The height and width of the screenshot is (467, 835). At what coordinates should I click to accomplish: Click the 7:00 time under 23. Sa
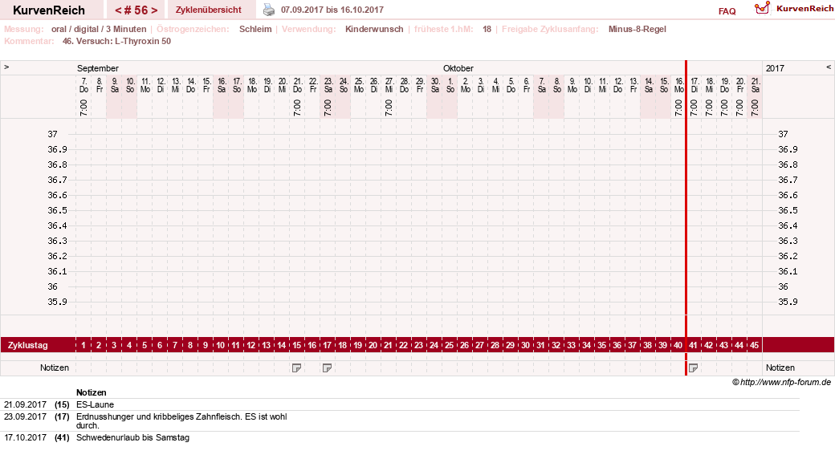tap(328, 108)
